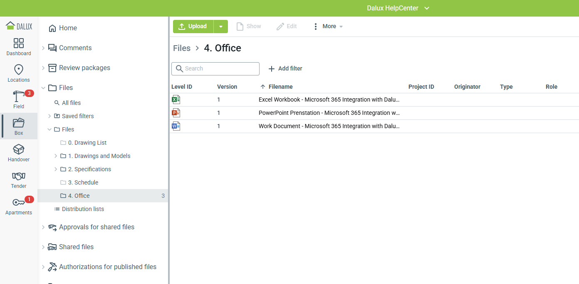Open the More actions menu
This screenshot has height=284, width=579.
point(328,27)
